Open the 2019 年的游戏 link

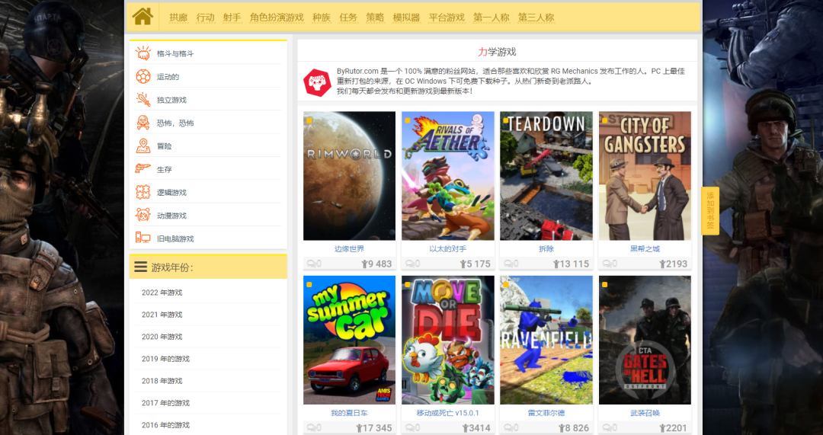pos(165,358)
